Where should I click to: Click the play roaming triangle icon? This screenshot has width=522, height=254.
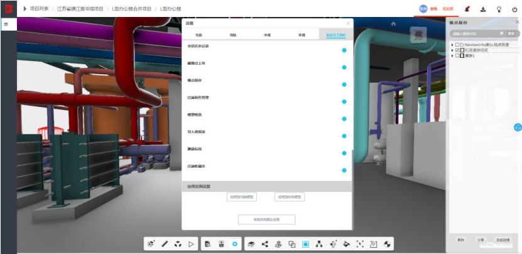point(191,244)
